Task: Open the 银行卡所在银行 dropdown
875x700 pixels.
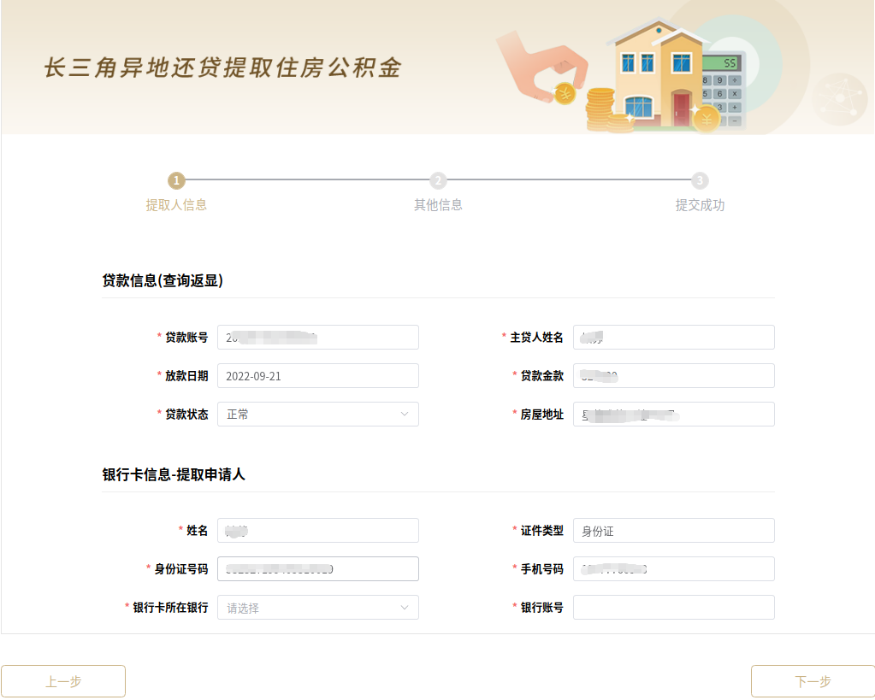Action: click(317, 607)
